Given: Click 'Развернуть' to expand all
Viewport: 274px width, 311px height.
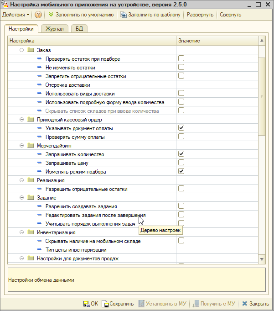Looking at the screenshot, I should pyautogui.click(x=200, y=15).
